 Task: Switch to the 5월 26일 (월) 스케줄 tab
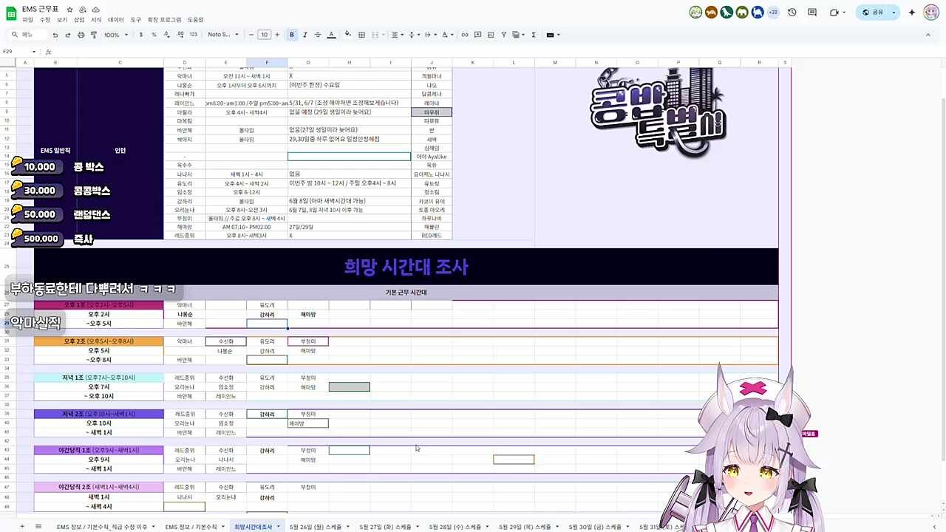(x=319, y=527)
